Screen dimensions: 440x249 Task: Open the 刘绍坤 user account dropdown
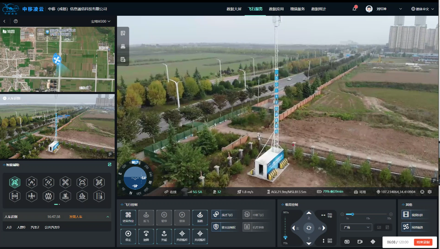(x=384, y=9)
